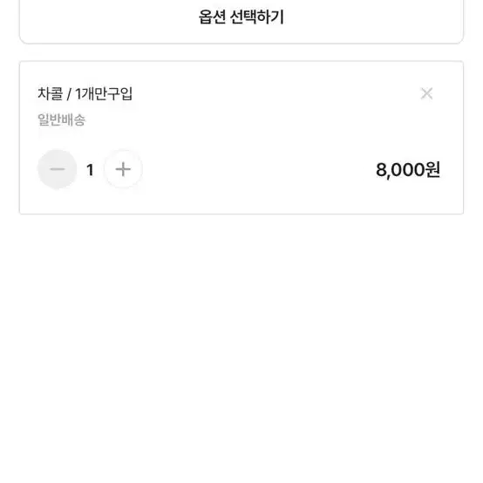Click the X at card's top right
The height and width of the screenshot is (483, 483).
(426, 93)
